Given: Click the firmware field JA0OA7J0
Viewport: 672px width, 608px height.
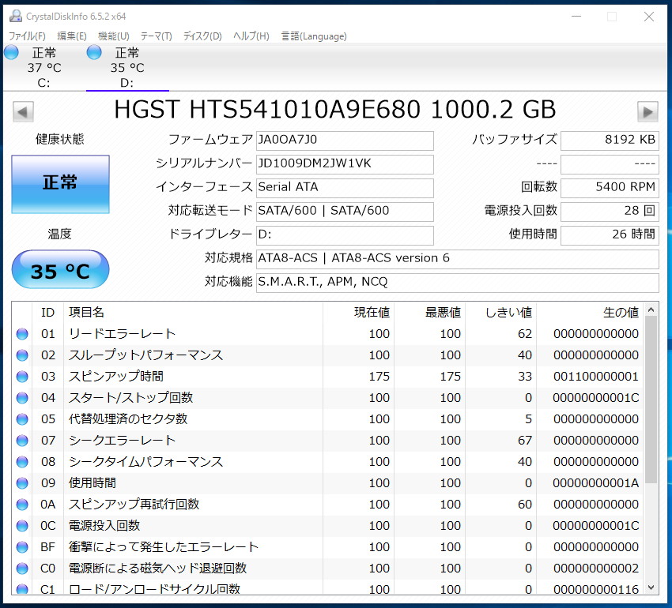Looking at the screenshot, I should tap(345, 141).
